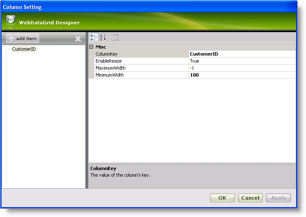This screenshot has height=217, width=306.
Task: Click MinimumWidth value field showing 100
Action: (x=242, y=75)
